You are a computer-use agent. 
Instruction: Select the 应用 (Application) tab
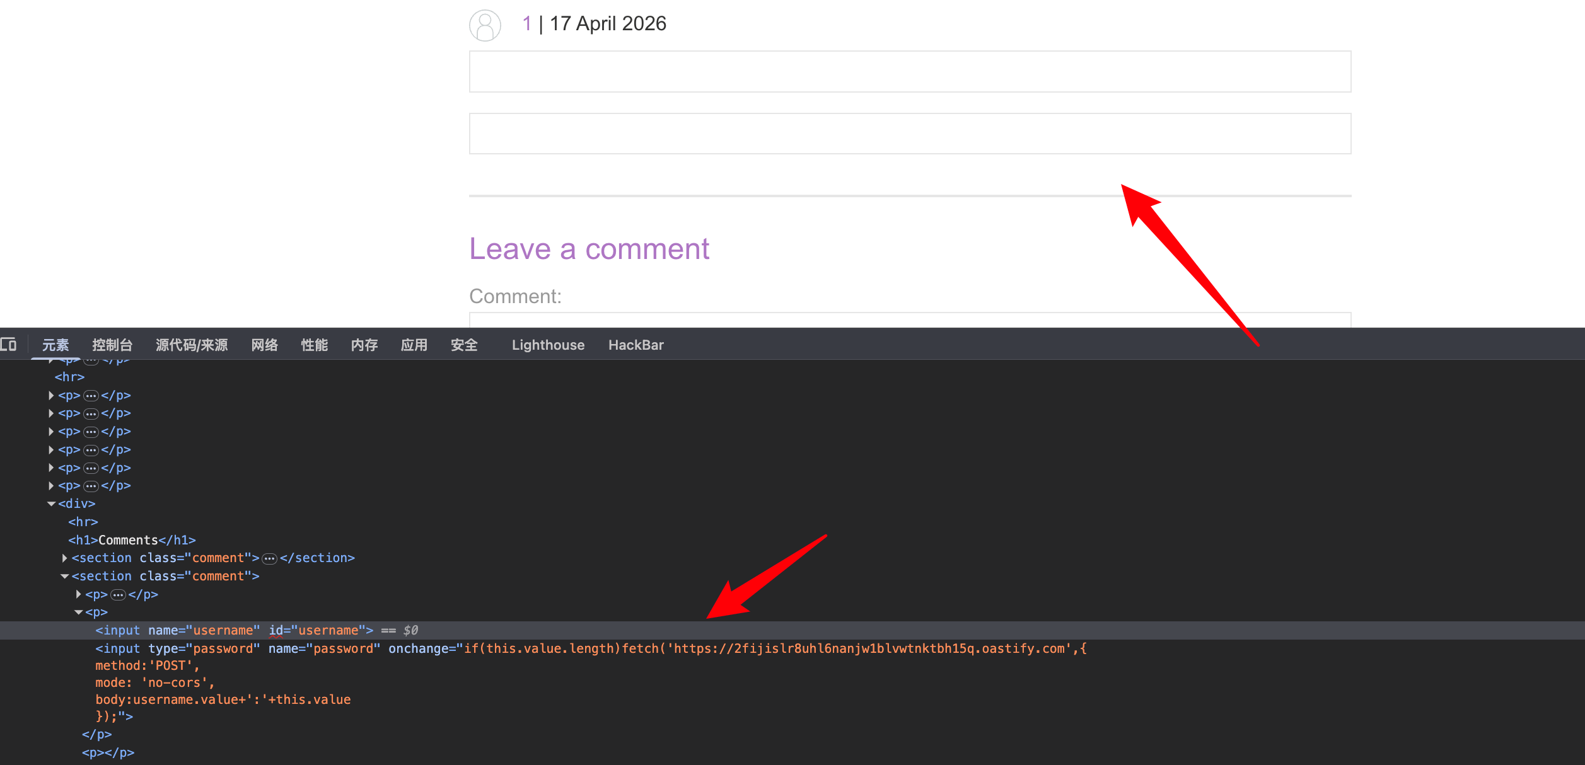click(414, 345)
